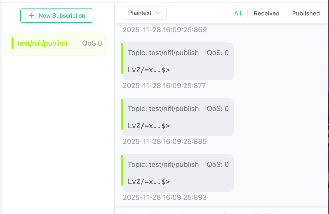Click the timestamp 2025-11-28 16:09:25:877
Image resolution: width=329 pixels, height=214 pixels.
pos(164,86)
